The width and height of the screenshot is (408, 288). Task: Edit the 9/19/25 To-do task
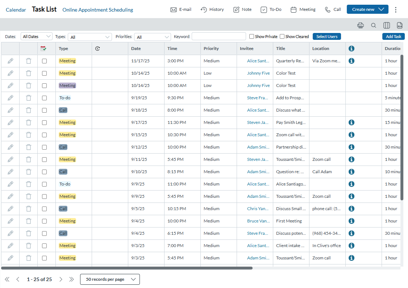pyautogui.click(x=11, y=98)
